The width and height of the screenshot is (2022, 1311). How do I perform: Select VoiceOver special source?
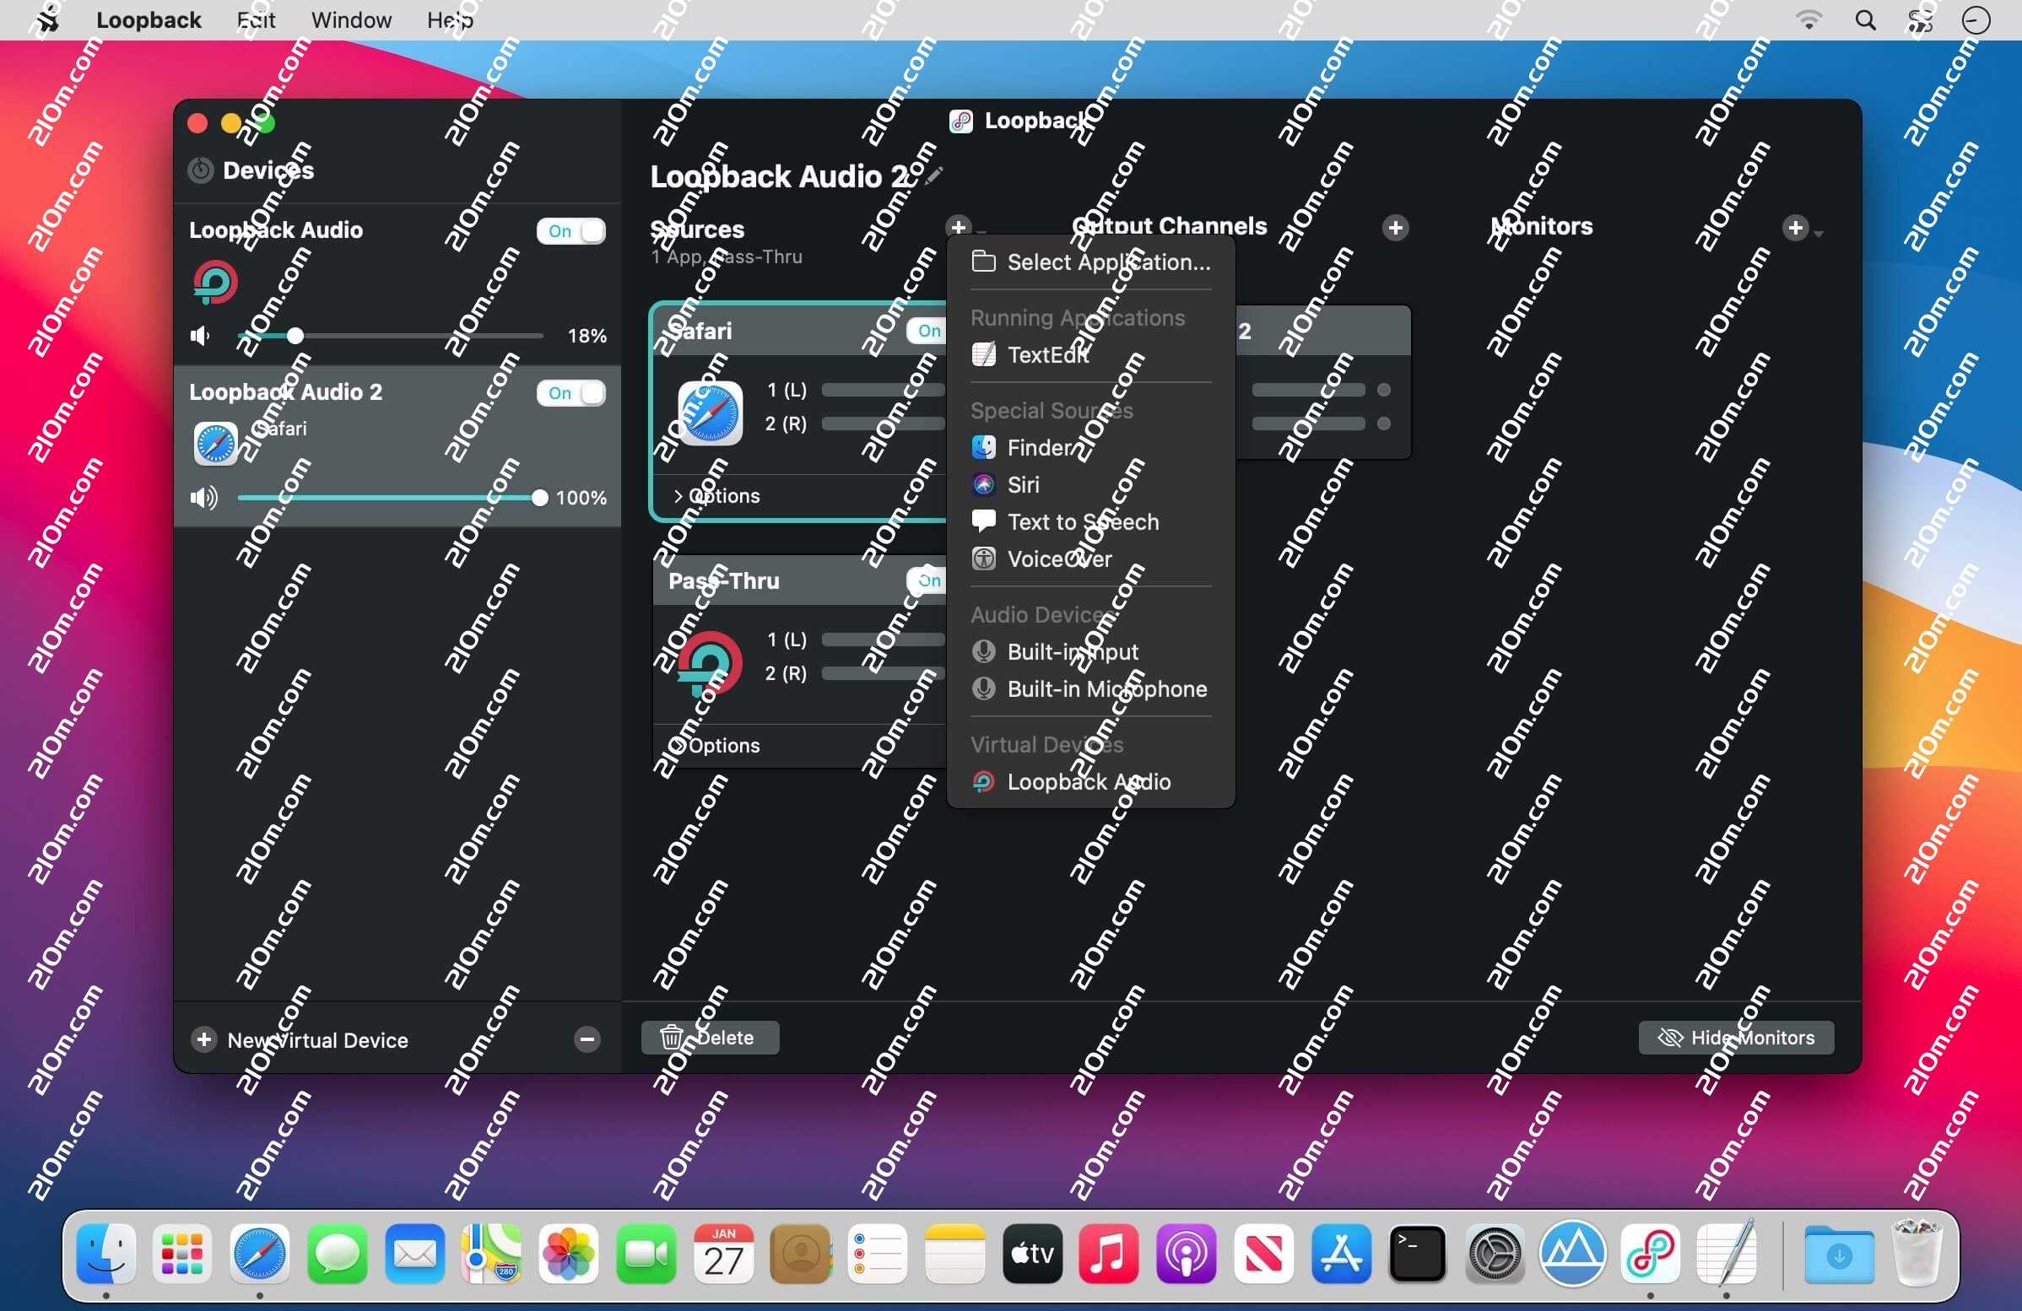[1091, 558]
